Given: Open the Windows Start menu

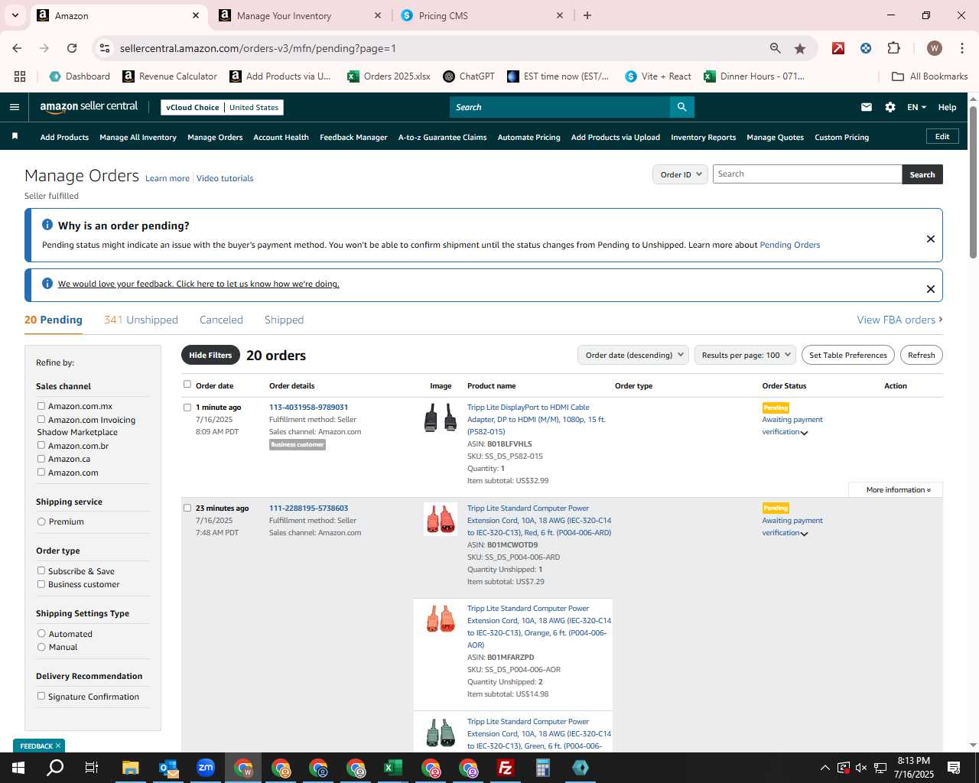Looking at the screenshot, I should [18, 768].
